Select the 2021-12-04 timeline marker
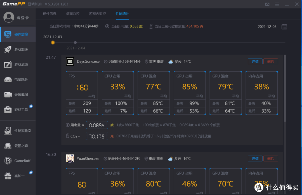The width and height of the screenshot is (302, 195). 75,43
